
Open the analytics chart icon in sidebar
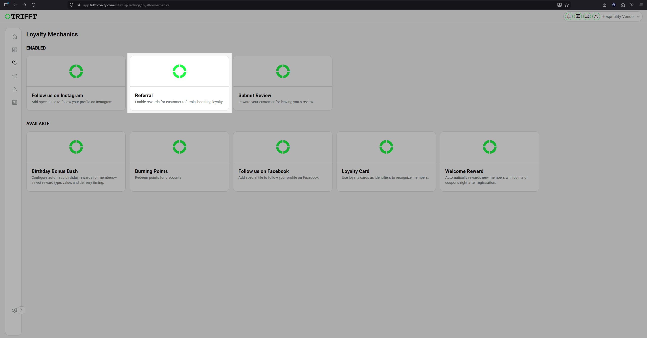(x=15, y=102)
